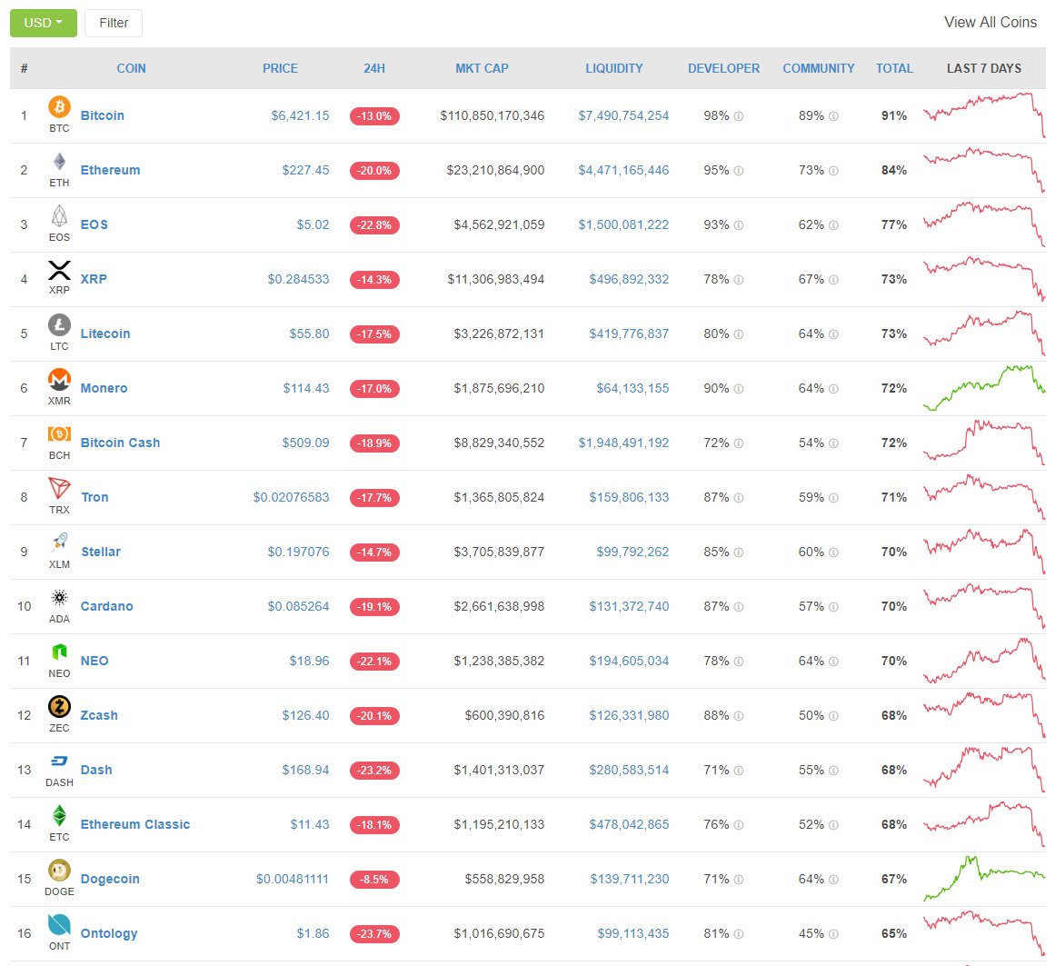
Task: Sort table by MKT CAP column header
Action: [482, 69]
